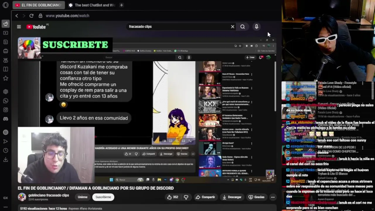
Task: Open more actions ellipsis beside Gracias
Action: click(x=273, y=197)
